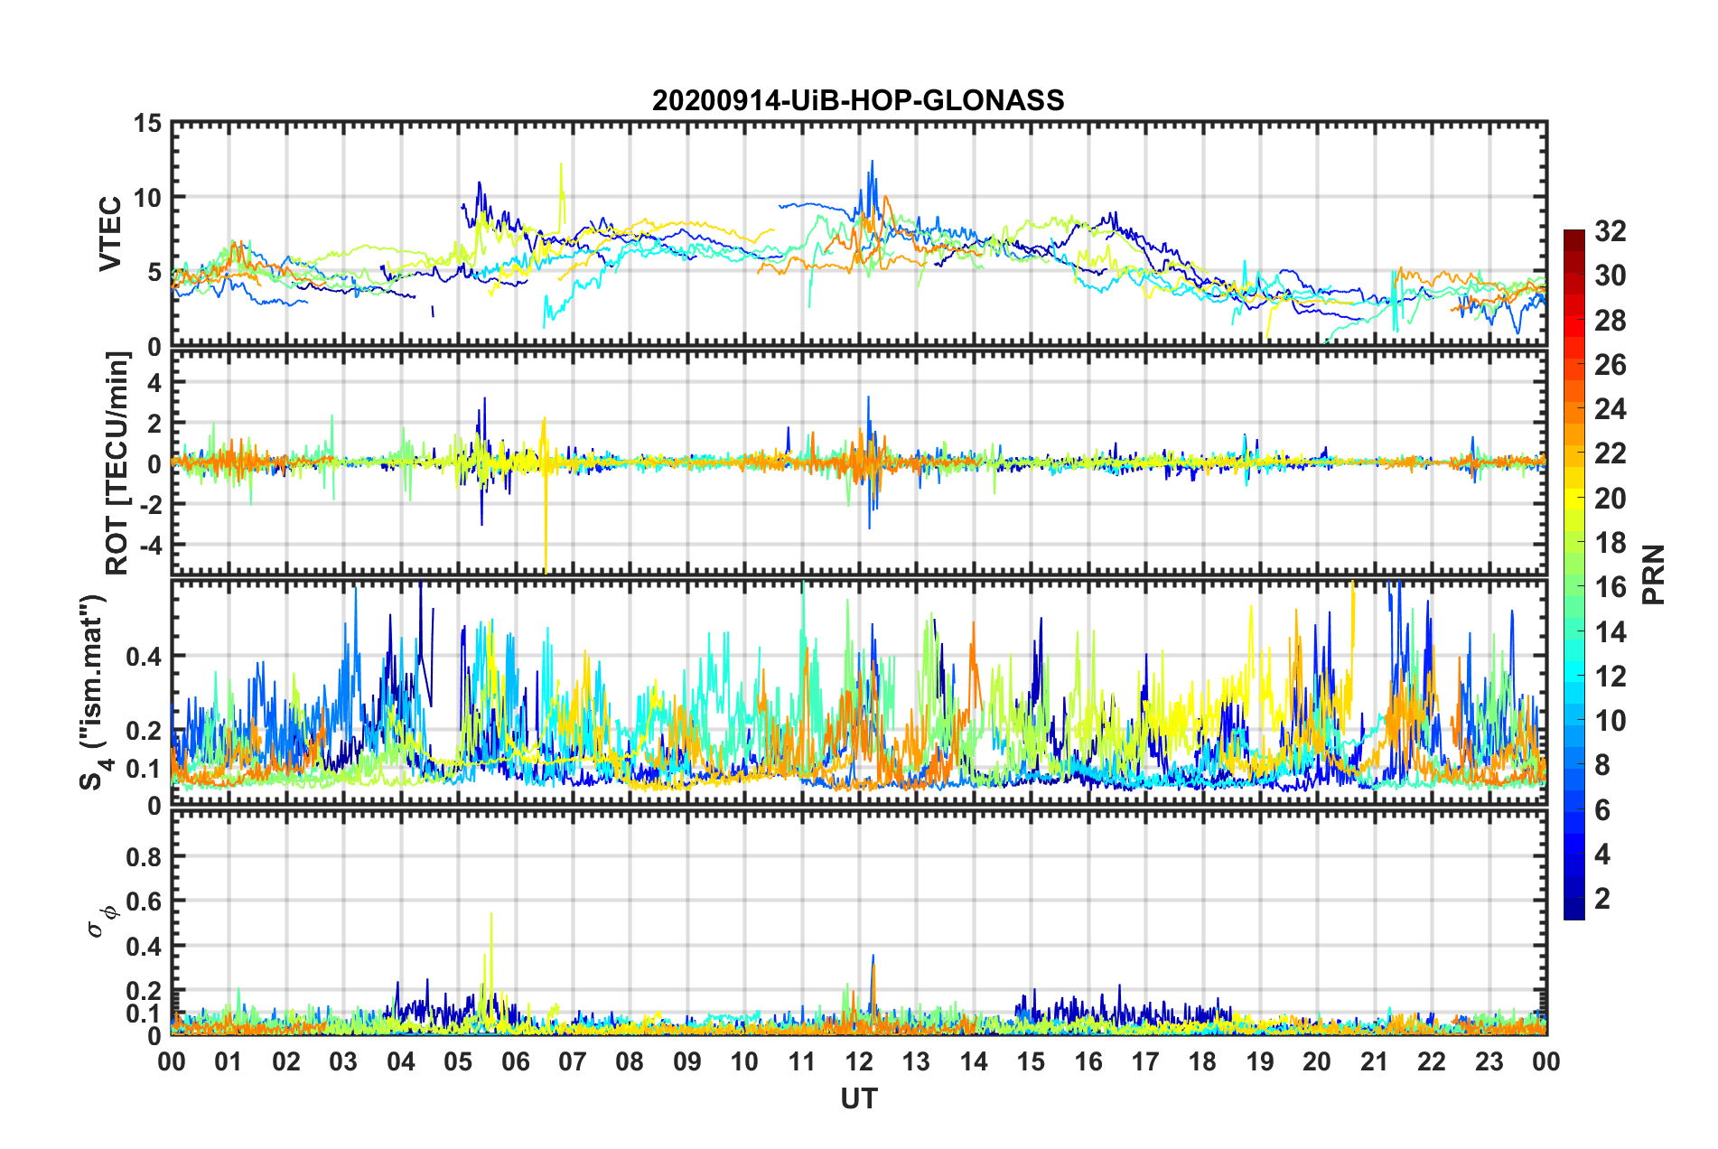Click S4 axis tick 0.4

point(145,657)
